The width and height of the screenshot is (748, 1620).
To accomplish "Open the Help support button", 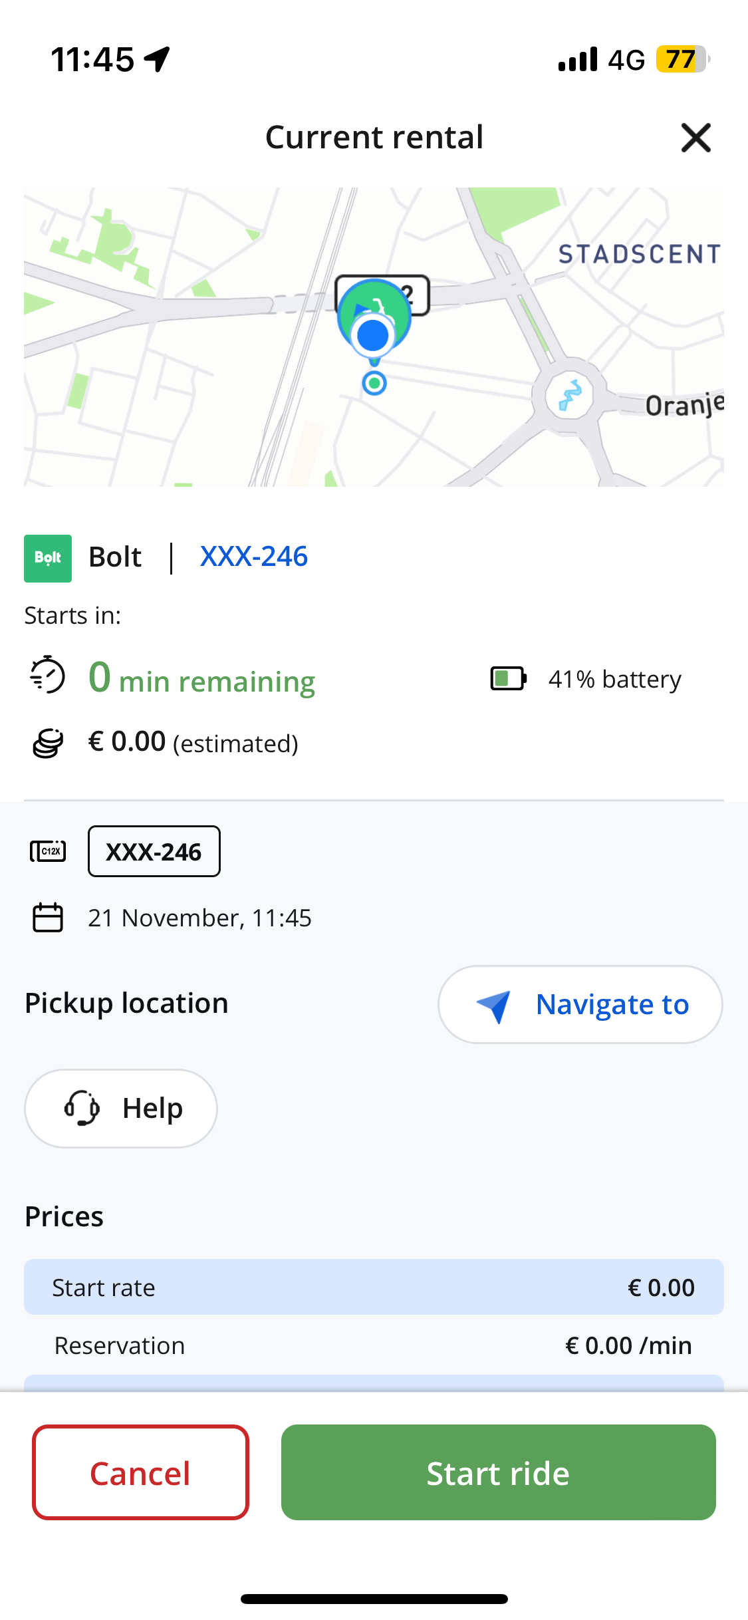I will point(121,1108).
